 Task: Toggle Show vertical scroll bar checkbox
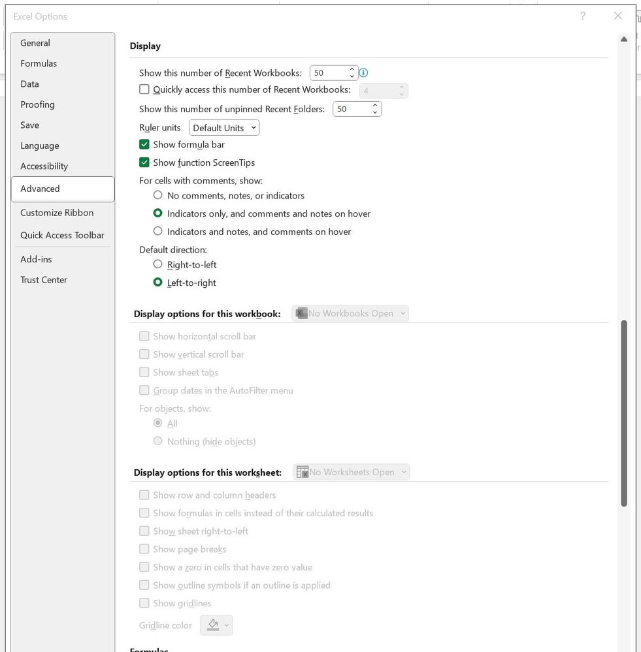coord(144,354)
